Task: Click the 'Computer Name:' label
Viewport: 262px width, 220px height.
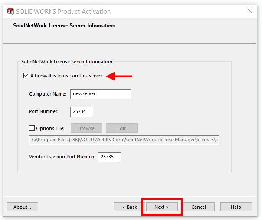Action: click(48, 94)
